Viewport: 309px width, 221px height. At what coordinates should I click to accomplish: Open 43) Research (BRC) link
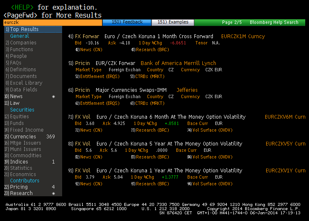tap(150, 49)
